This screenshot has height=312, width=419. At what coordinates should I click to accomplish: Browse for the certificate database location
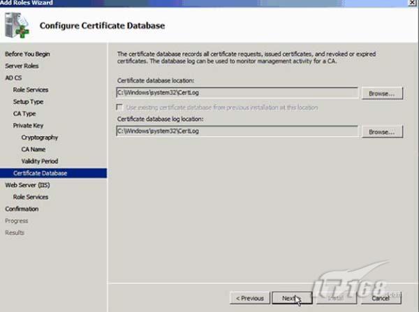382,93
